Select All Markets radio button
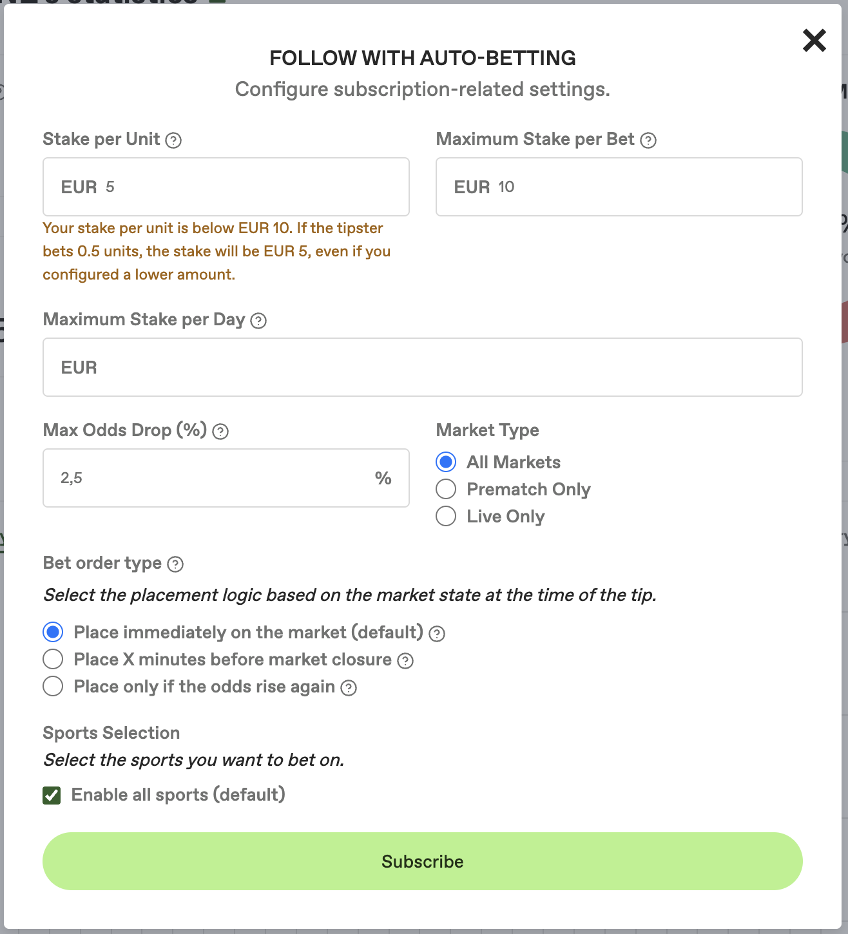848x934 pixels. click(446, 462)
